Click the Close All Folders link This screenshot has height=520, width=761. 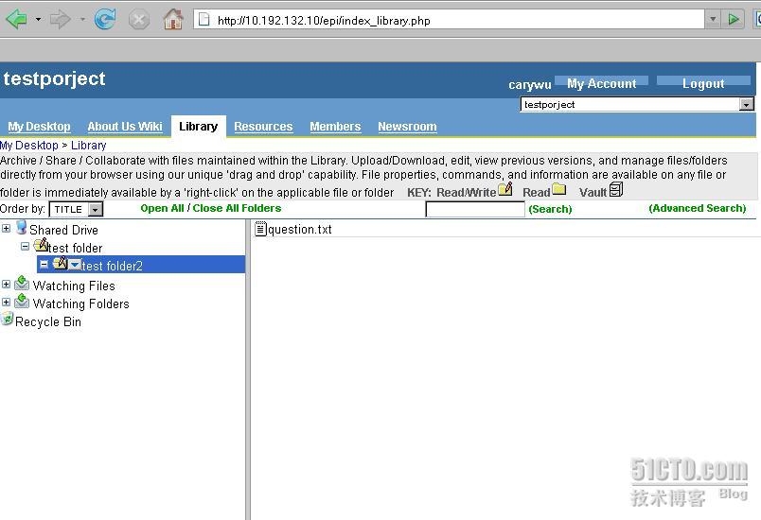(x=237, y=208)
